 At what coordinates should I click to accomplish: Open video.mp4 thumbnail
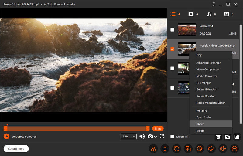coord(187,29)
